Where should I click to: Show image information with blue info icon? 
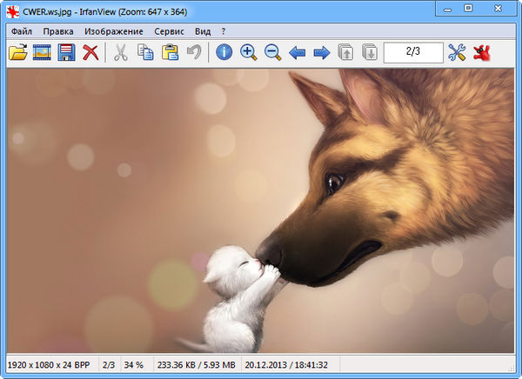[224, 53]
